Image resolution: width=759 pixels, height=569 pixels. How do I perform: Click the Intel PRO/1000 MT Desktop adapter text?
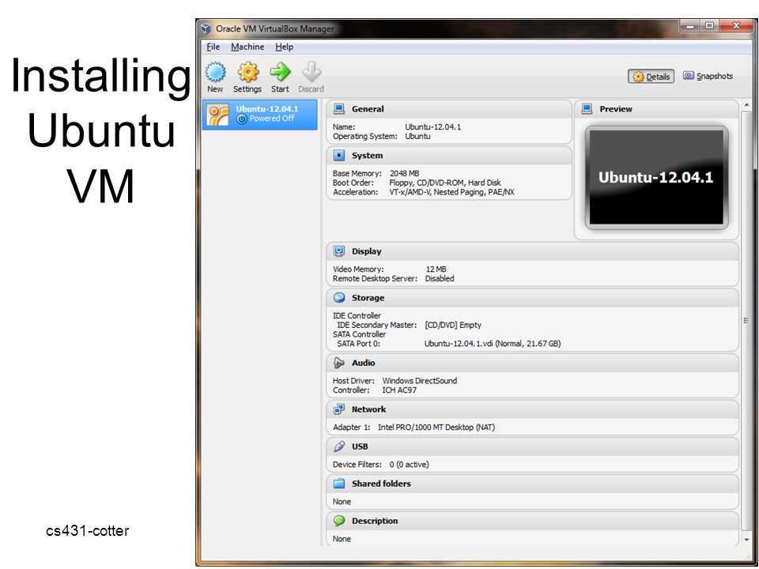pyautogui.click(x=436, y=428)
